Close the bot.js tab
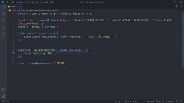The height and width of the screenshot is (103, 184). (x=21, y=7)
